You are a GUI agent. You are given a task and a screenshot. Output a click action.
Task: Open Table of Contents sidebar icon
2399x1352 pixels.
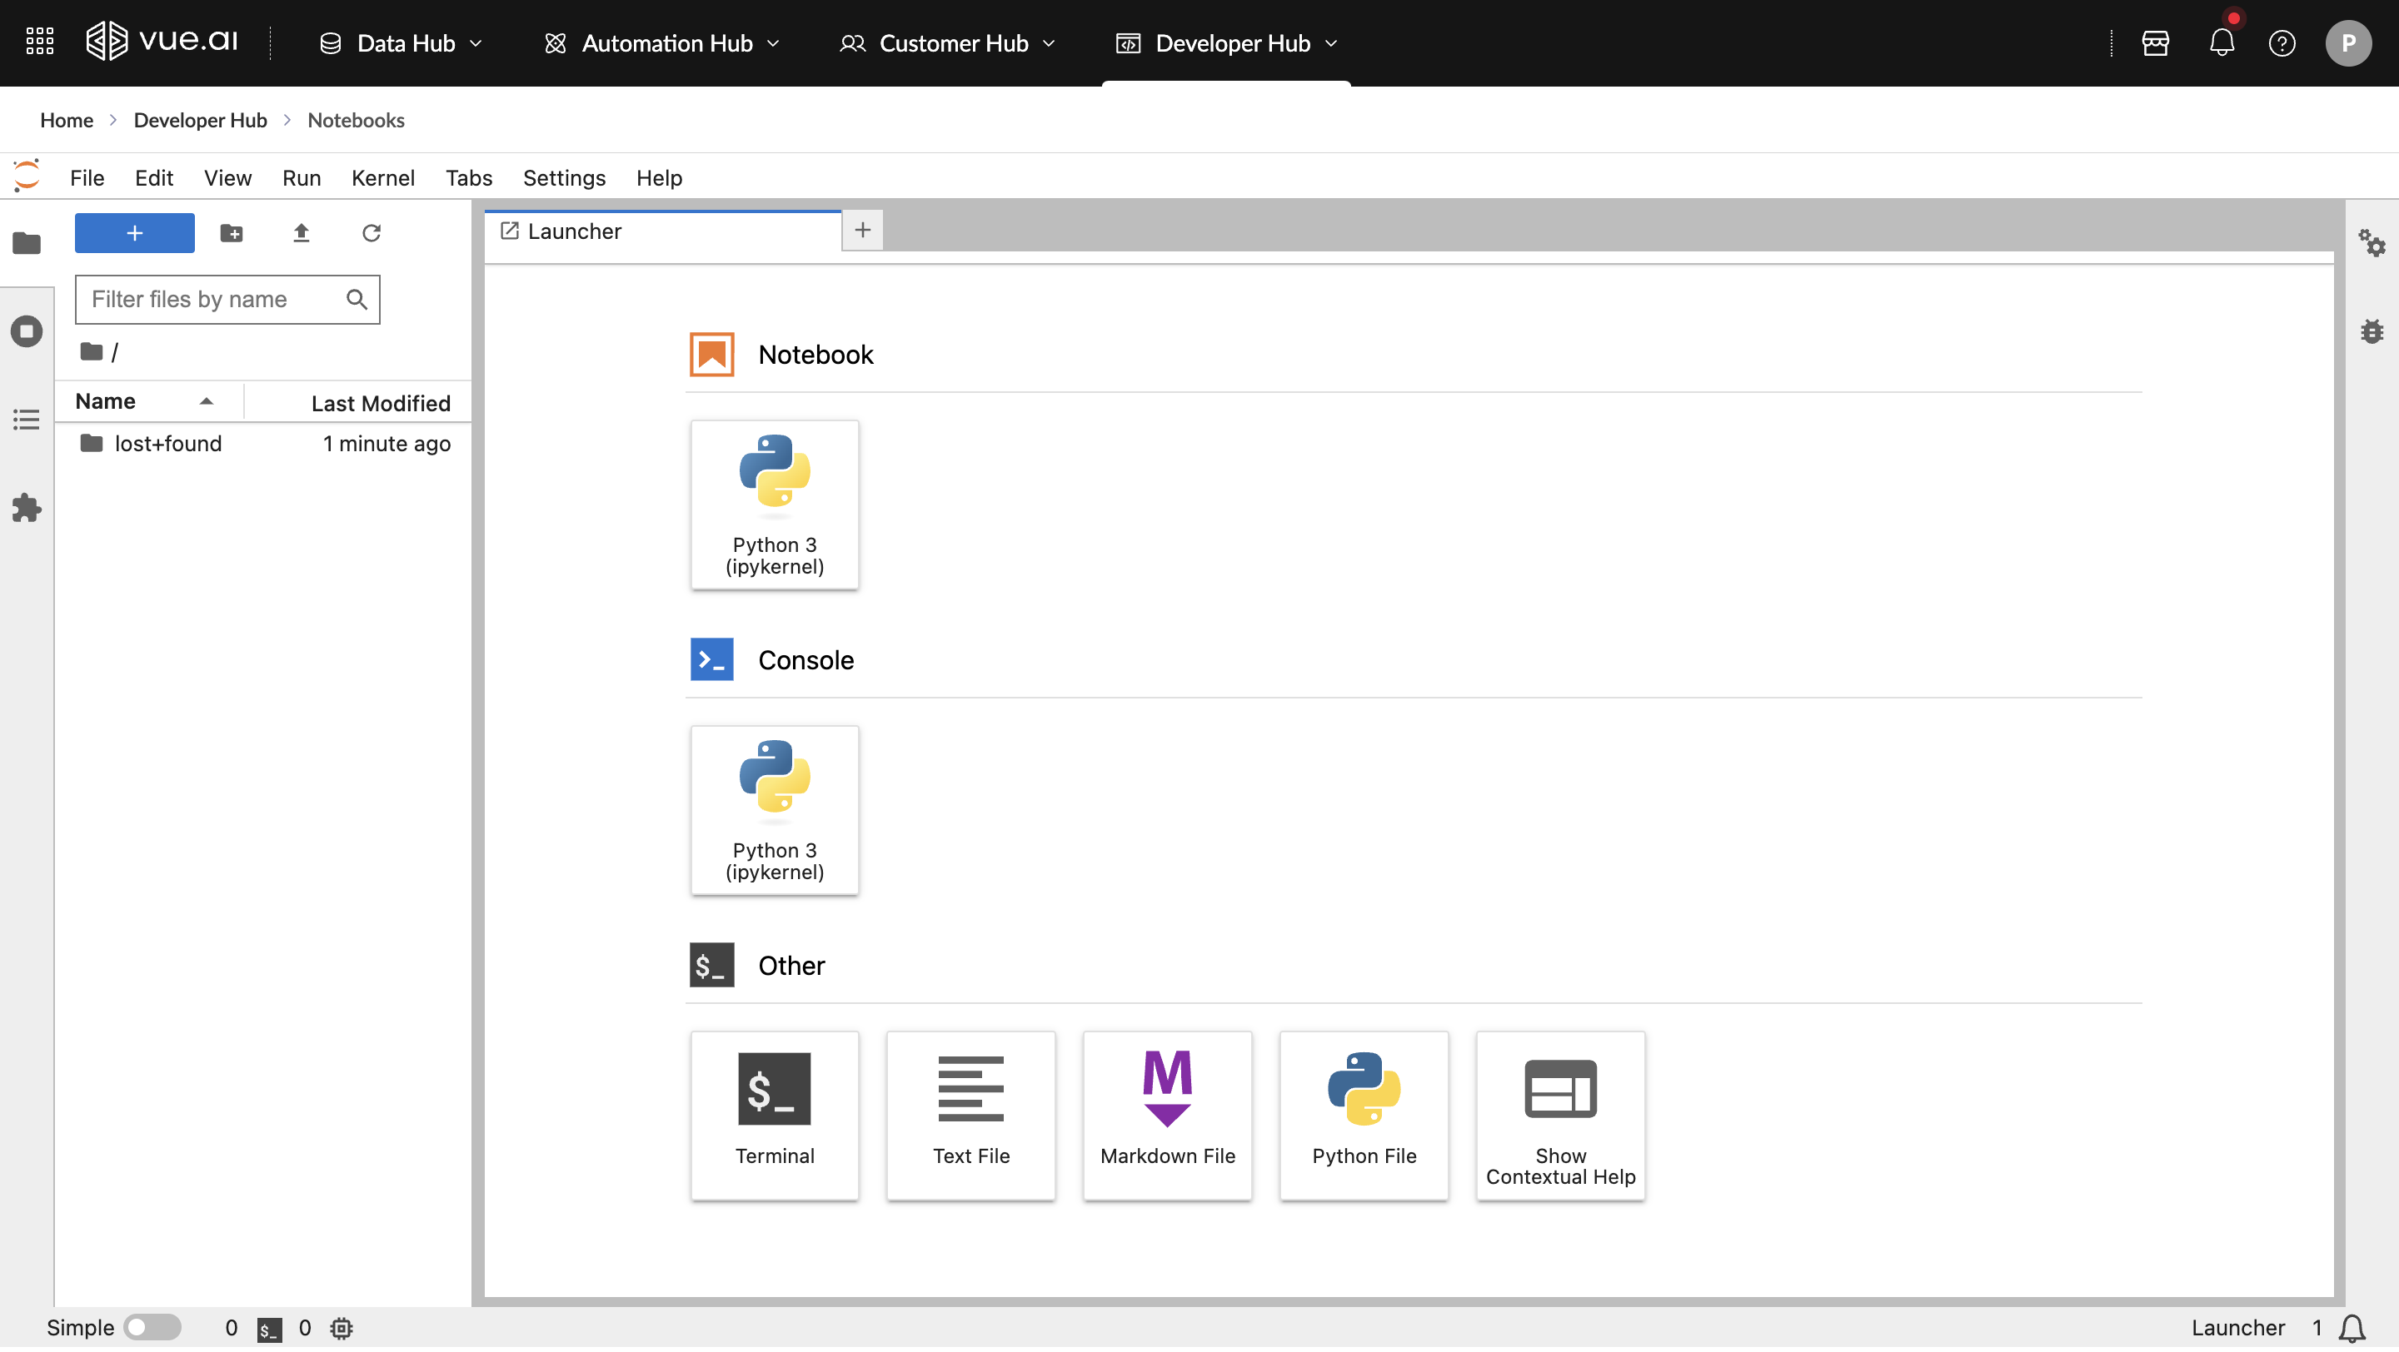[x=26, y=420]
